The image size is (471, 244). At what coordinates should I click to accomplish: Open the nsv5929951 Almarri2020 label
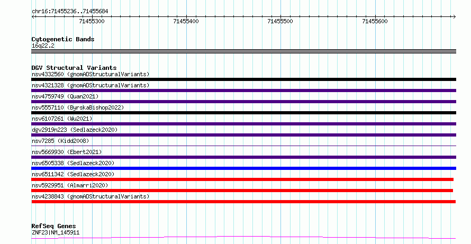tap(70, 185)
